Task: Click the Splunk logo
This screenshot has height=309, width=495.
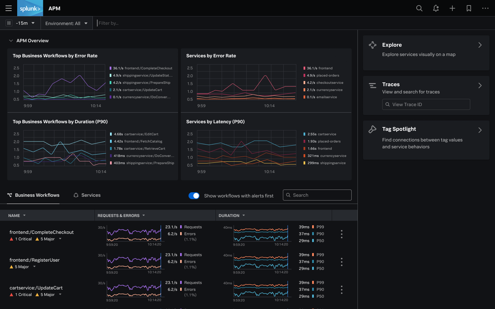Action: (30, 8)
